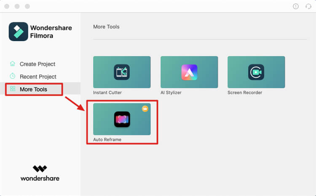
Task: Maximize the Filmora window
Action: pos(27,6)
